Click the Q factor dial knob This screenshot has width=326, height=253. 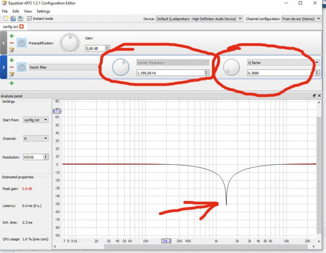coord(231,67)
